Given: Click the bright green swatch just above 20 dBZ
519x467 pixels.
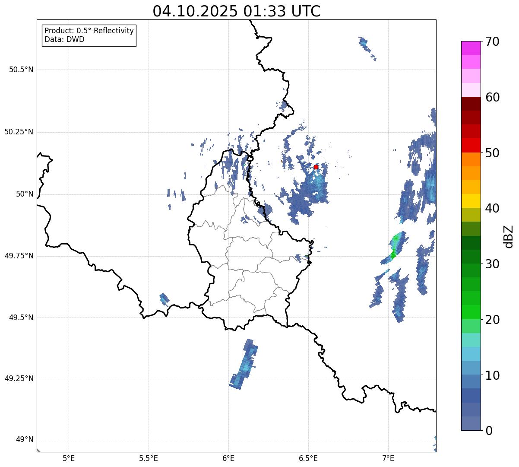Looking at the screenshot, I should [471, 312].
